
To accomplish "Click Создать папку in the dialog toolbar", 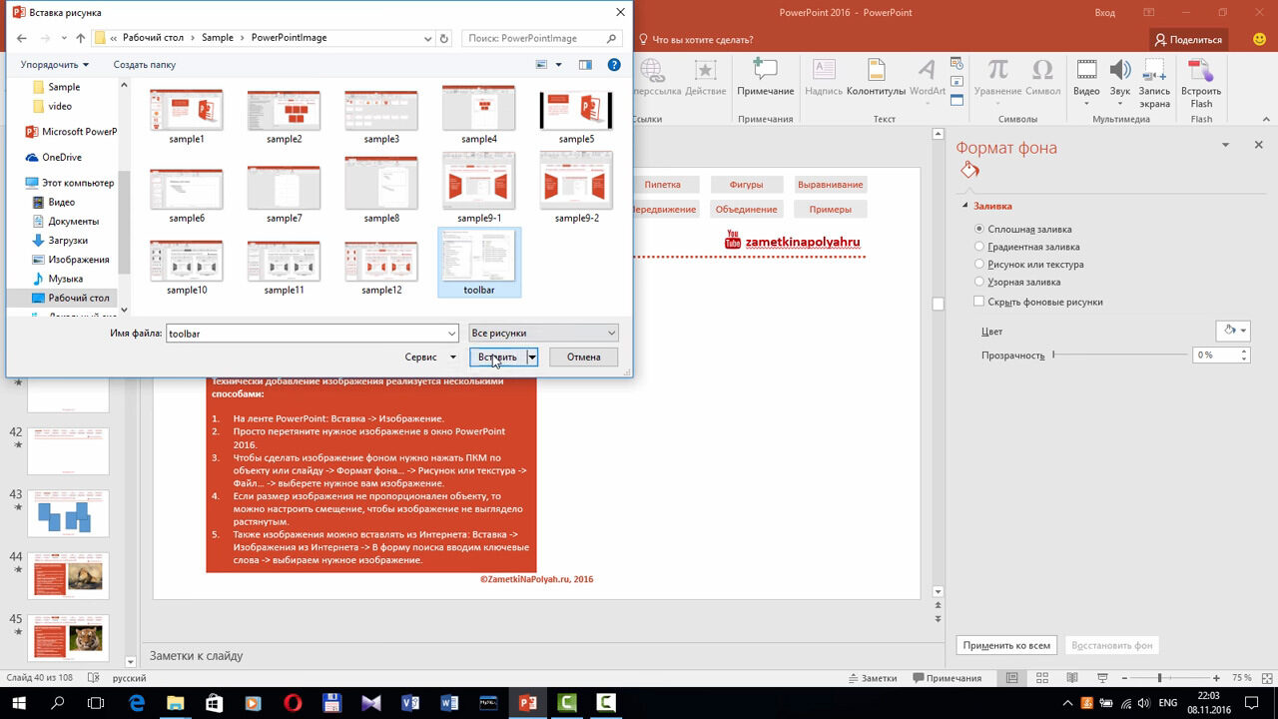I will (x=144, y=65).
